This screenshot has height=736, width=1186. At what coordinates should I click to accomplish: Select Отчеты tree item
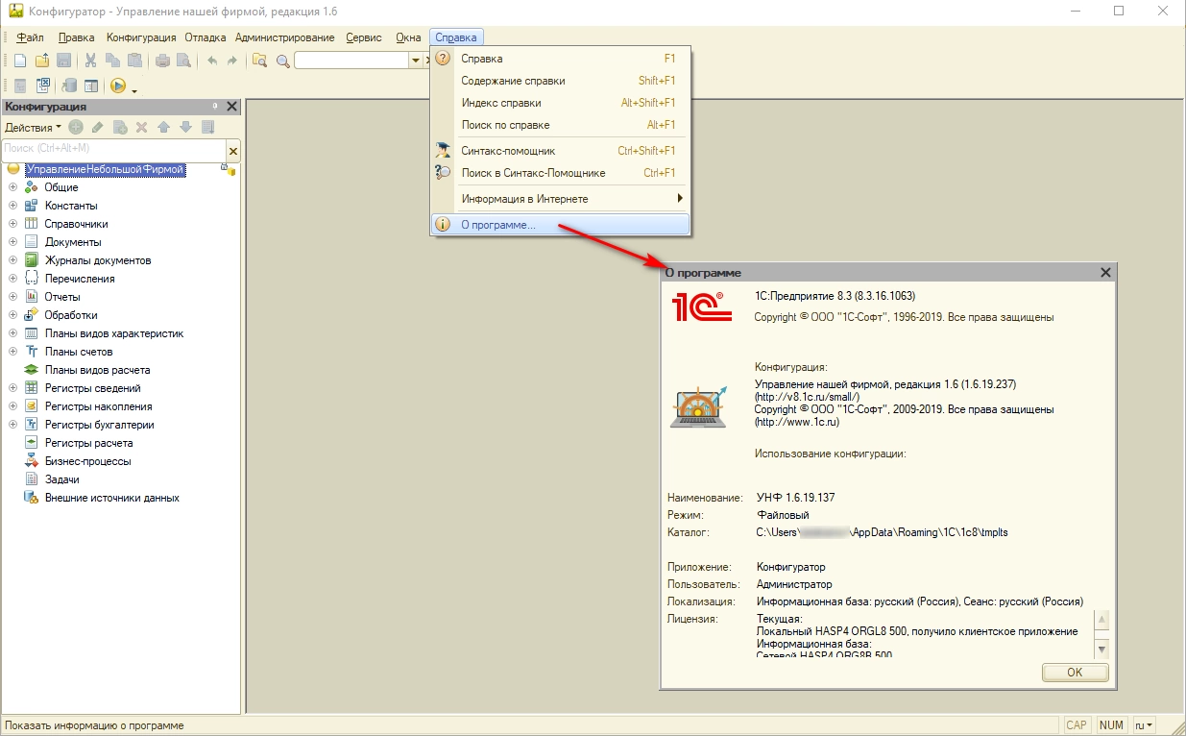62,297
